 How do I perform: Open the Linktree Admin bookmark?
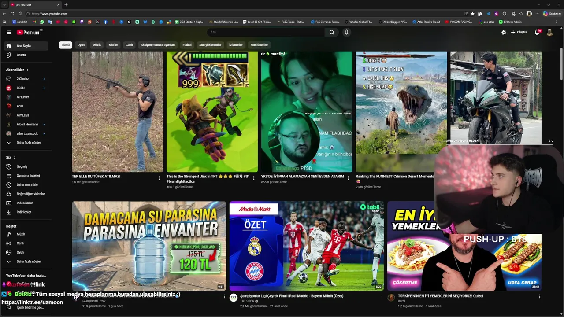[x=510, y=22]
